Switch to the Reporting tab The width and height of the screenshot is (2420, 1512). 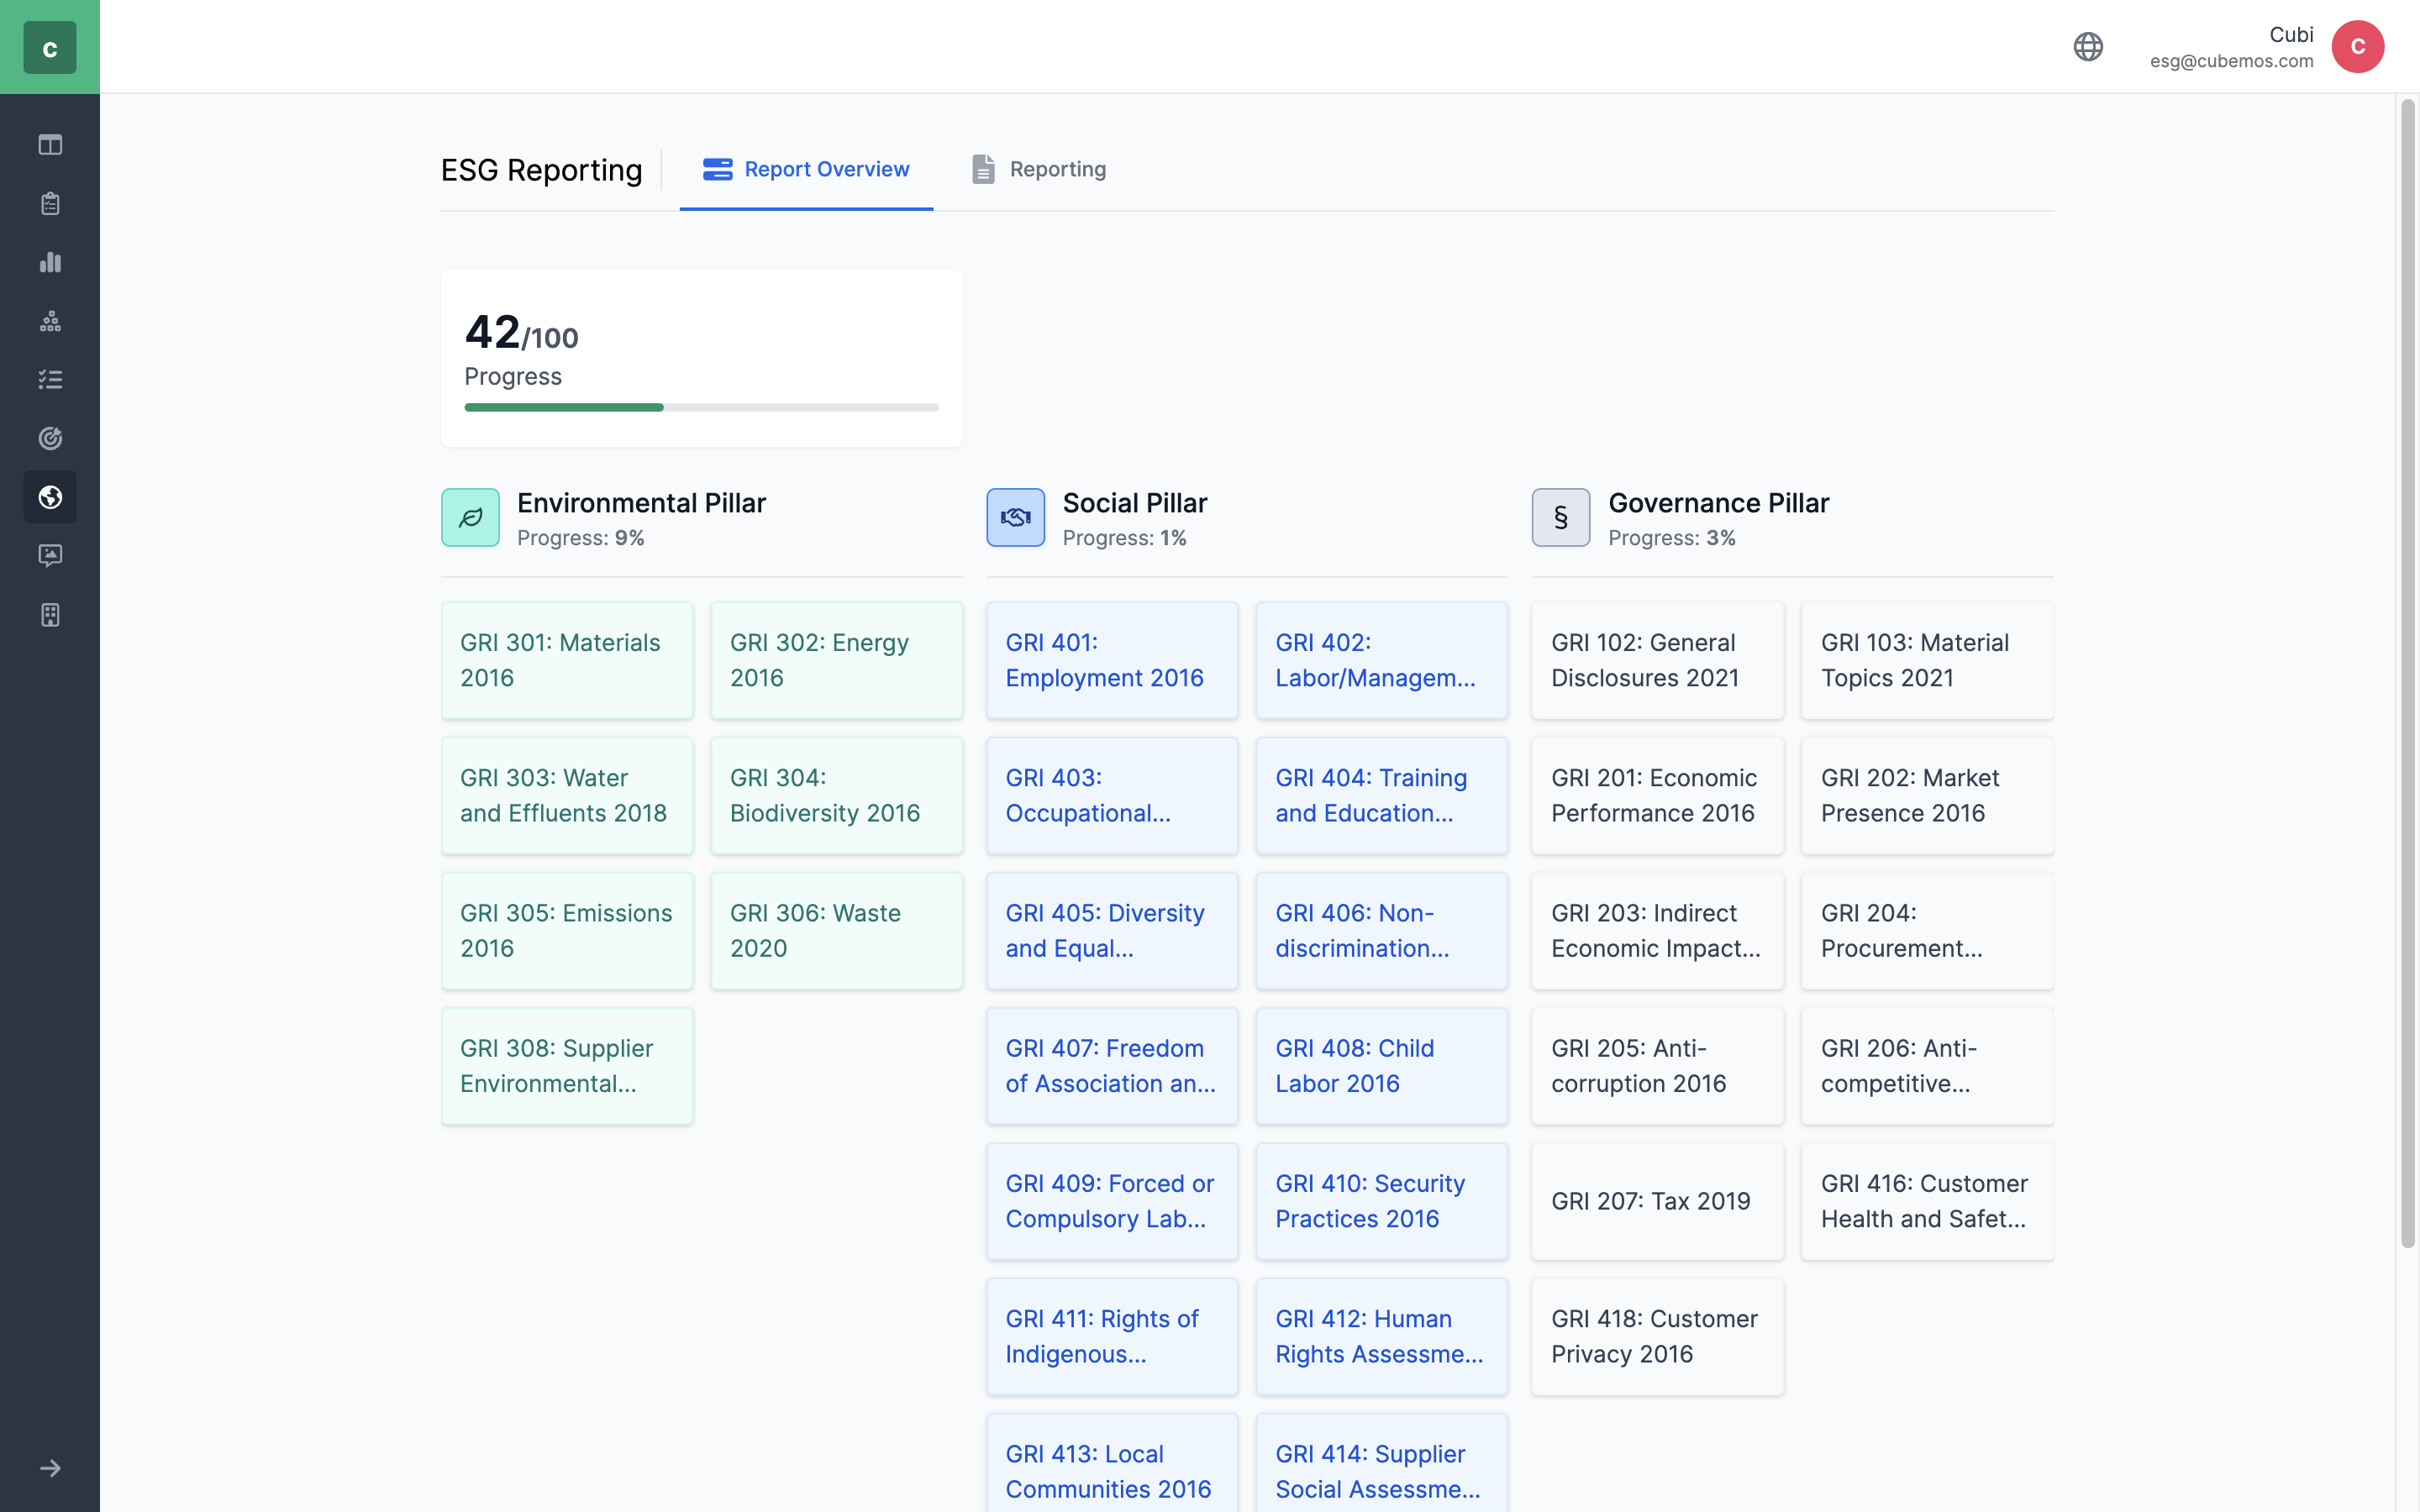[1038, 170]
